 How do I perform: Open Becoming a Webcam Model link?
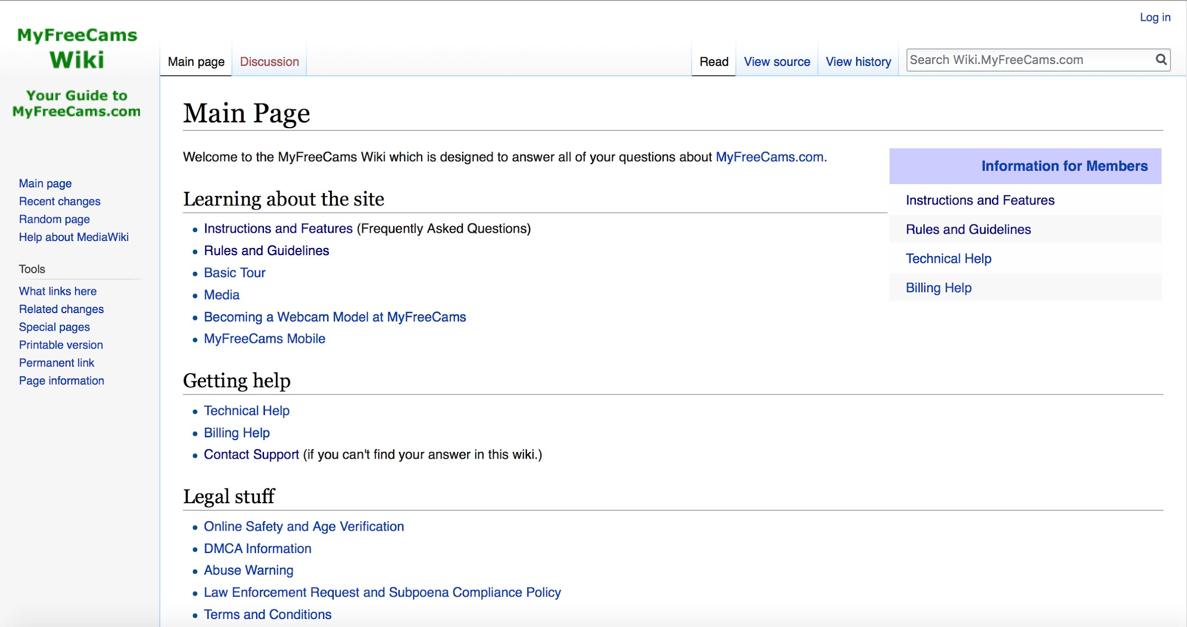pos(335,317)
